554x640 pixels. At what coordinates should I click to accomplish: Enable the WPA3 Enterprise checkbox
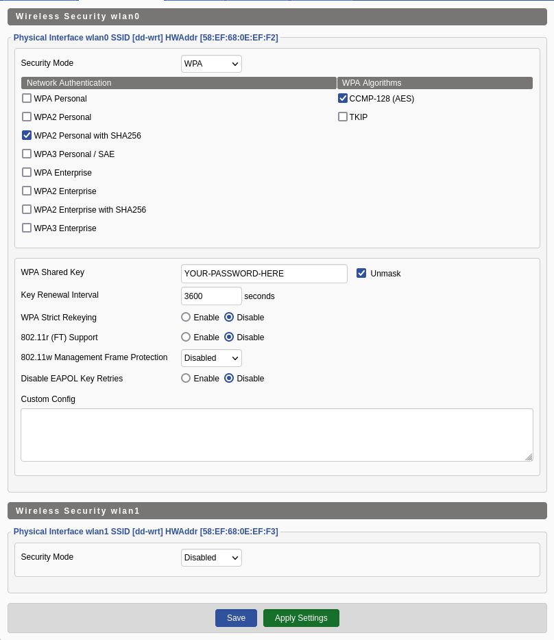(27, 228)
